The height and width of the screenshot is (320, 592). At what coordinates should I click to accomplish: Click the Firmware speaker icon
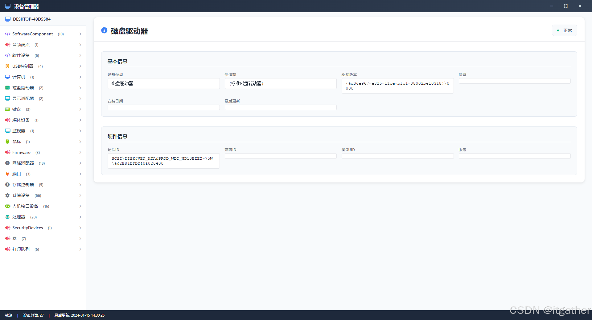point(7,152)
